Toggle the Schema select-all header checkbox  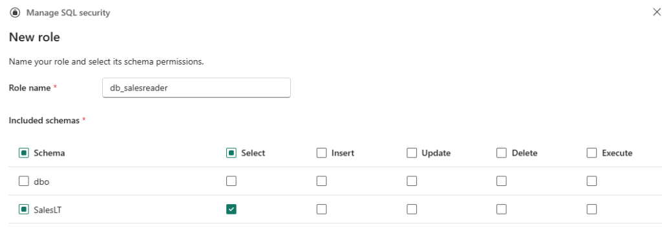[24, 152]
